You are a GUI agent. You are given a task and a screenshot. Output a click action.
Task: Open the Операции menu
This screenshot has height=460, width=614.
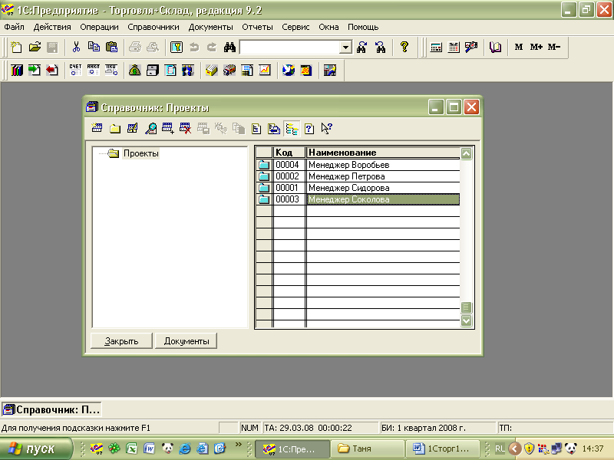(99, 27)
